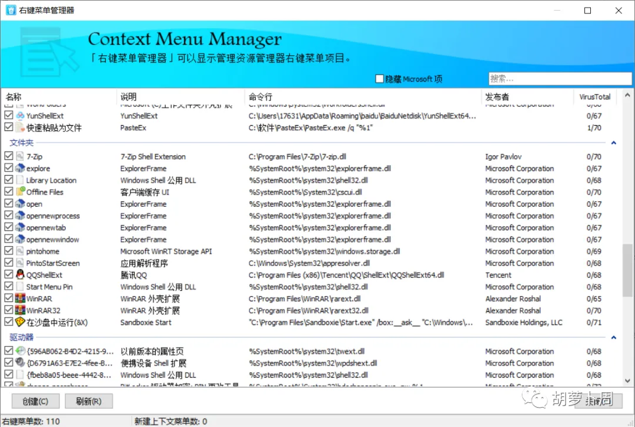Click the YunShellExt cloud icon
635x427 pixels.
20,115
